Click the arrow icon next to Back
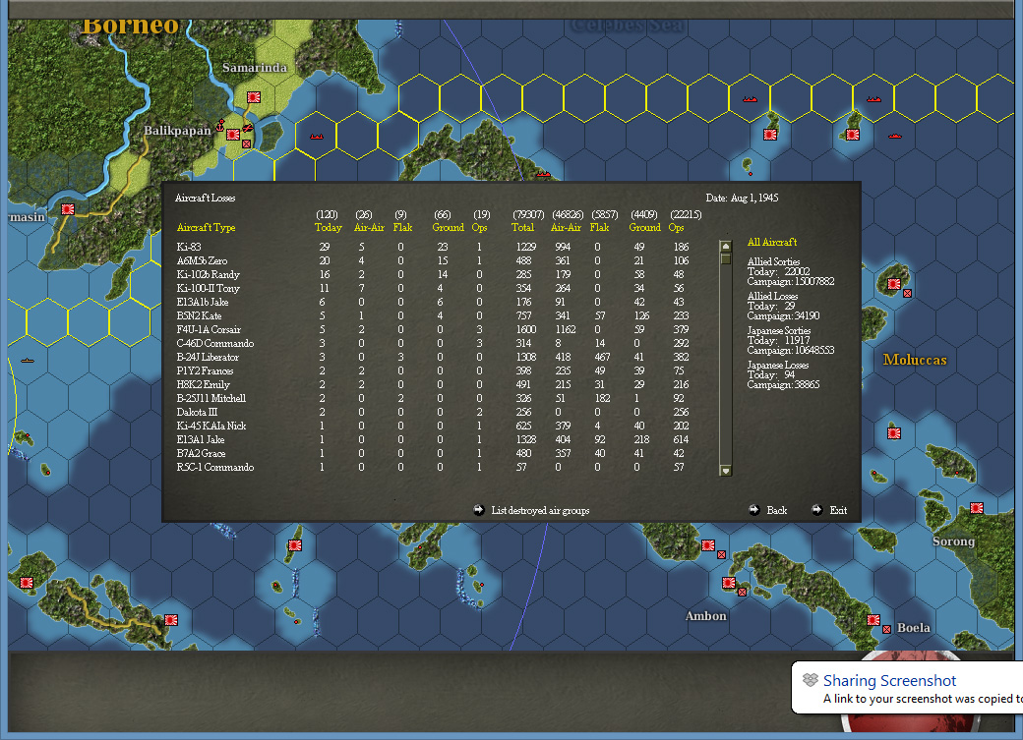 pos(754,510)
